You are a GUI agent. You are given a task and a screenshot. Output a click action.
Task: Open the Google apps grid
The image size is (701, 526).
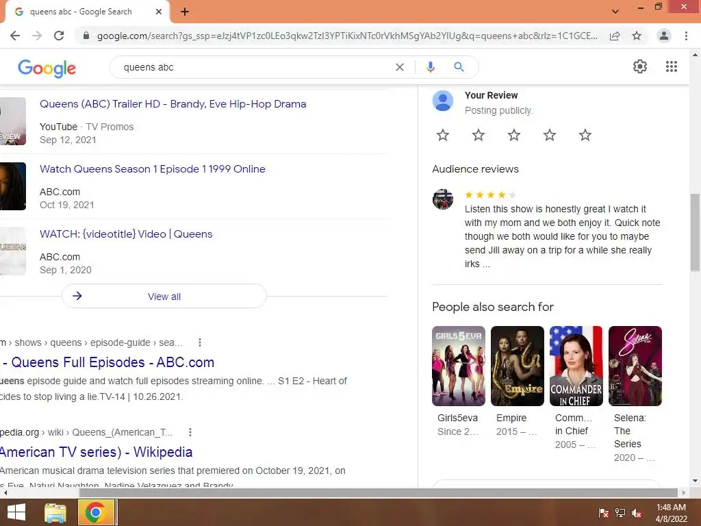(672, 66)
